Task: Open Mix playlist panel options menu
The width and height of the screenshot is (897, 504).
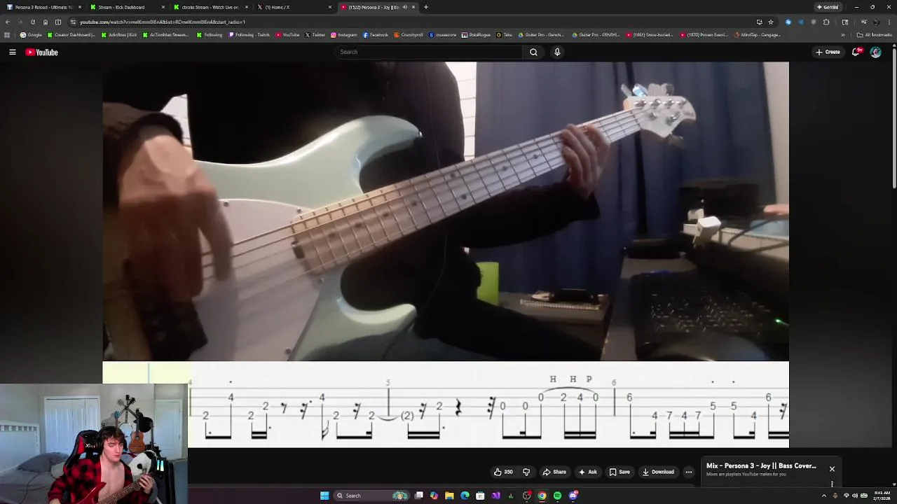Action: point(832,484)
